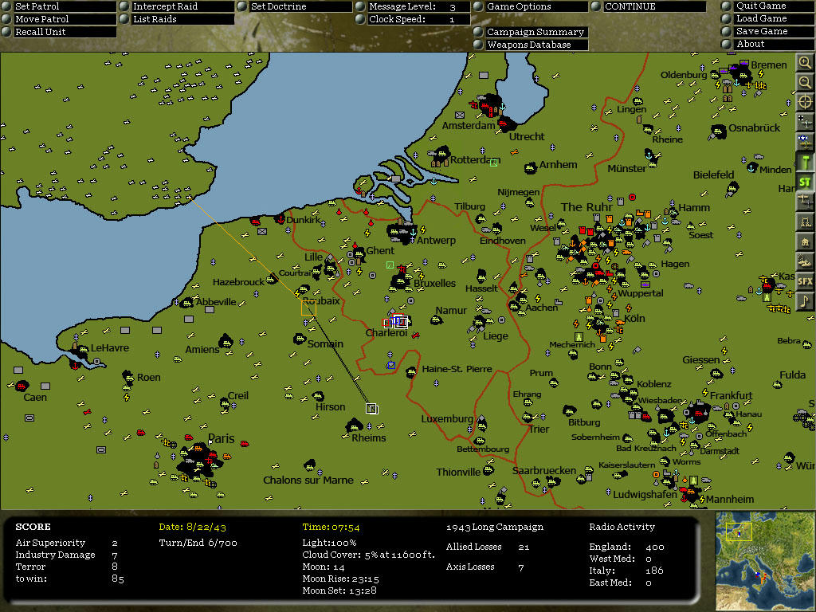816x612 pixels.
Task: Click the yellow viewport rectangle in the minimap
Action: click(739, 532)
